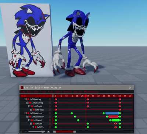Click the red dot icon beside LeftHand

coord(32,120)
